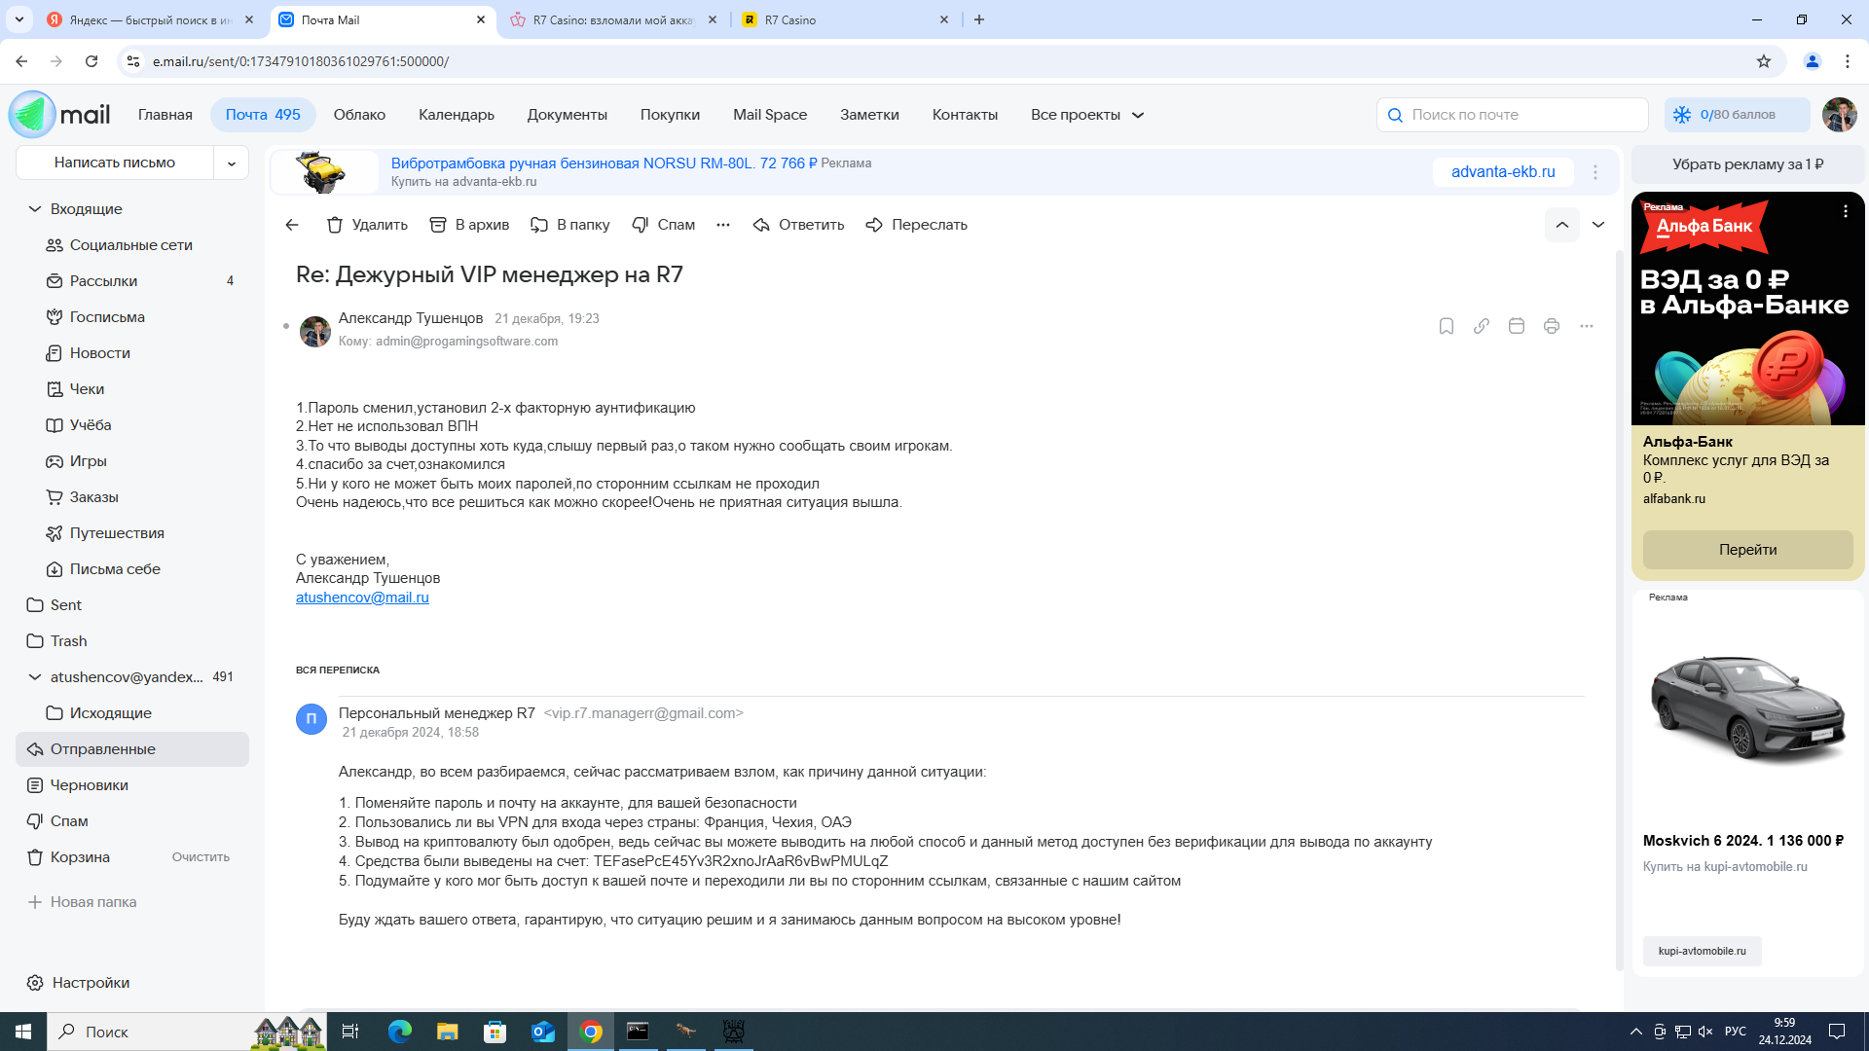Viewport: 1869px width, 1051px height.
Task: Open message header more options dots
Action: click(x=1587, y=326)
